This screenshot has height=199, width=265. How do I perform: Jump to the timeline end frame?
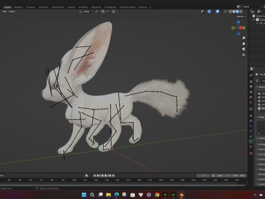coord(113,175)
